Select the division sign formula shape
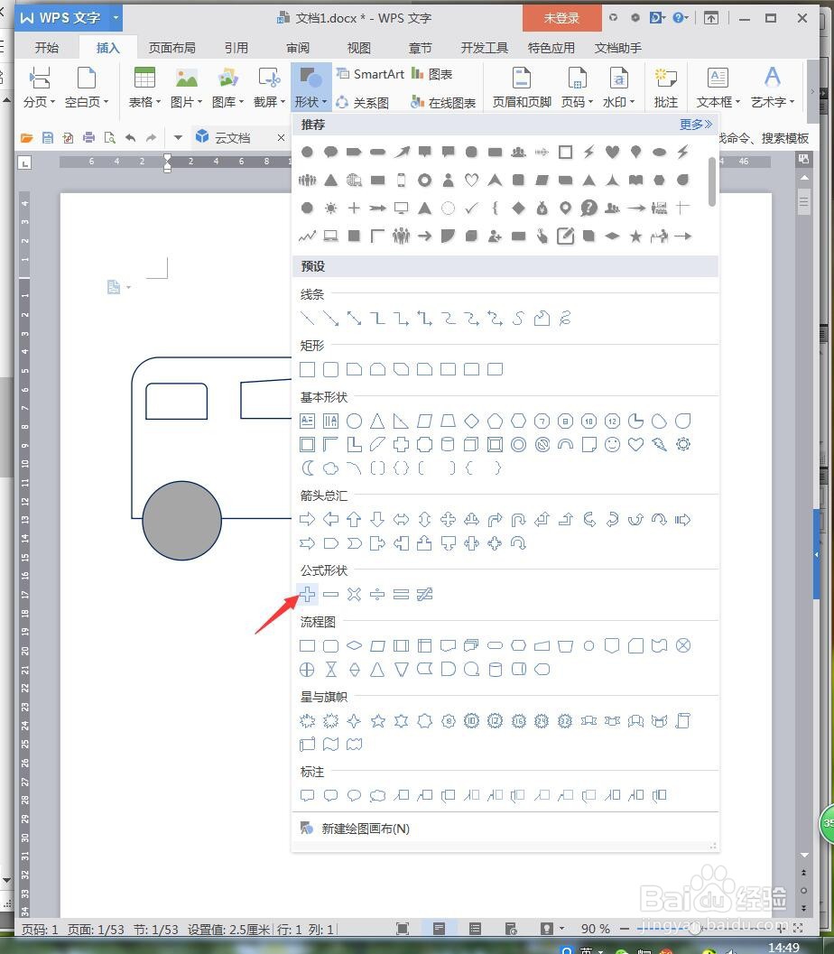834x954 pixels. 377,595
